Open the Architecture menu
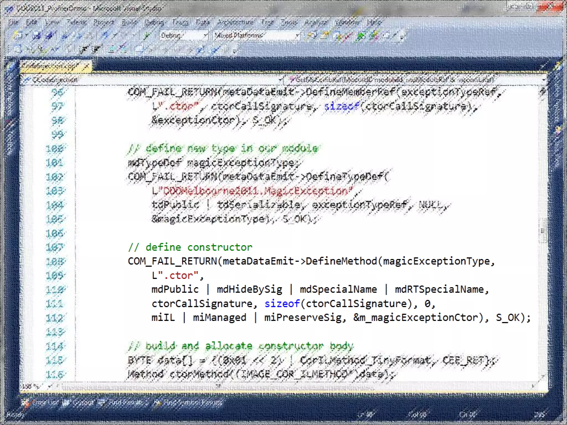 point(235,22)
